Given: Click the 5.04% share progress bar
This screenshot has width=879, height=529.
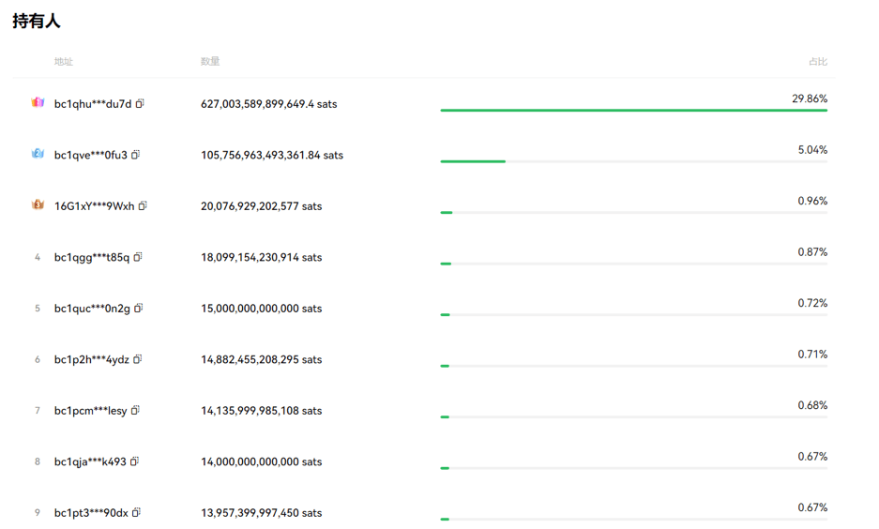Looking at the screenshot, I should click(x=633, y=161).
